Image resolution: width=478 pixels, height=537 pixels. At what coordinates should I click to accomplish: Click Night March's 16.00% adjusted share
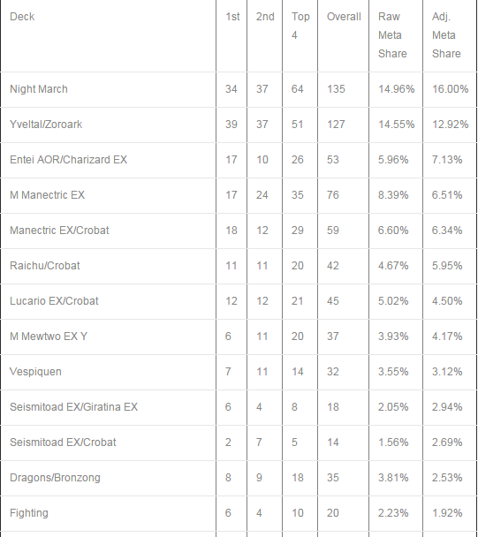pyautogui.click(x=450, y=89)
